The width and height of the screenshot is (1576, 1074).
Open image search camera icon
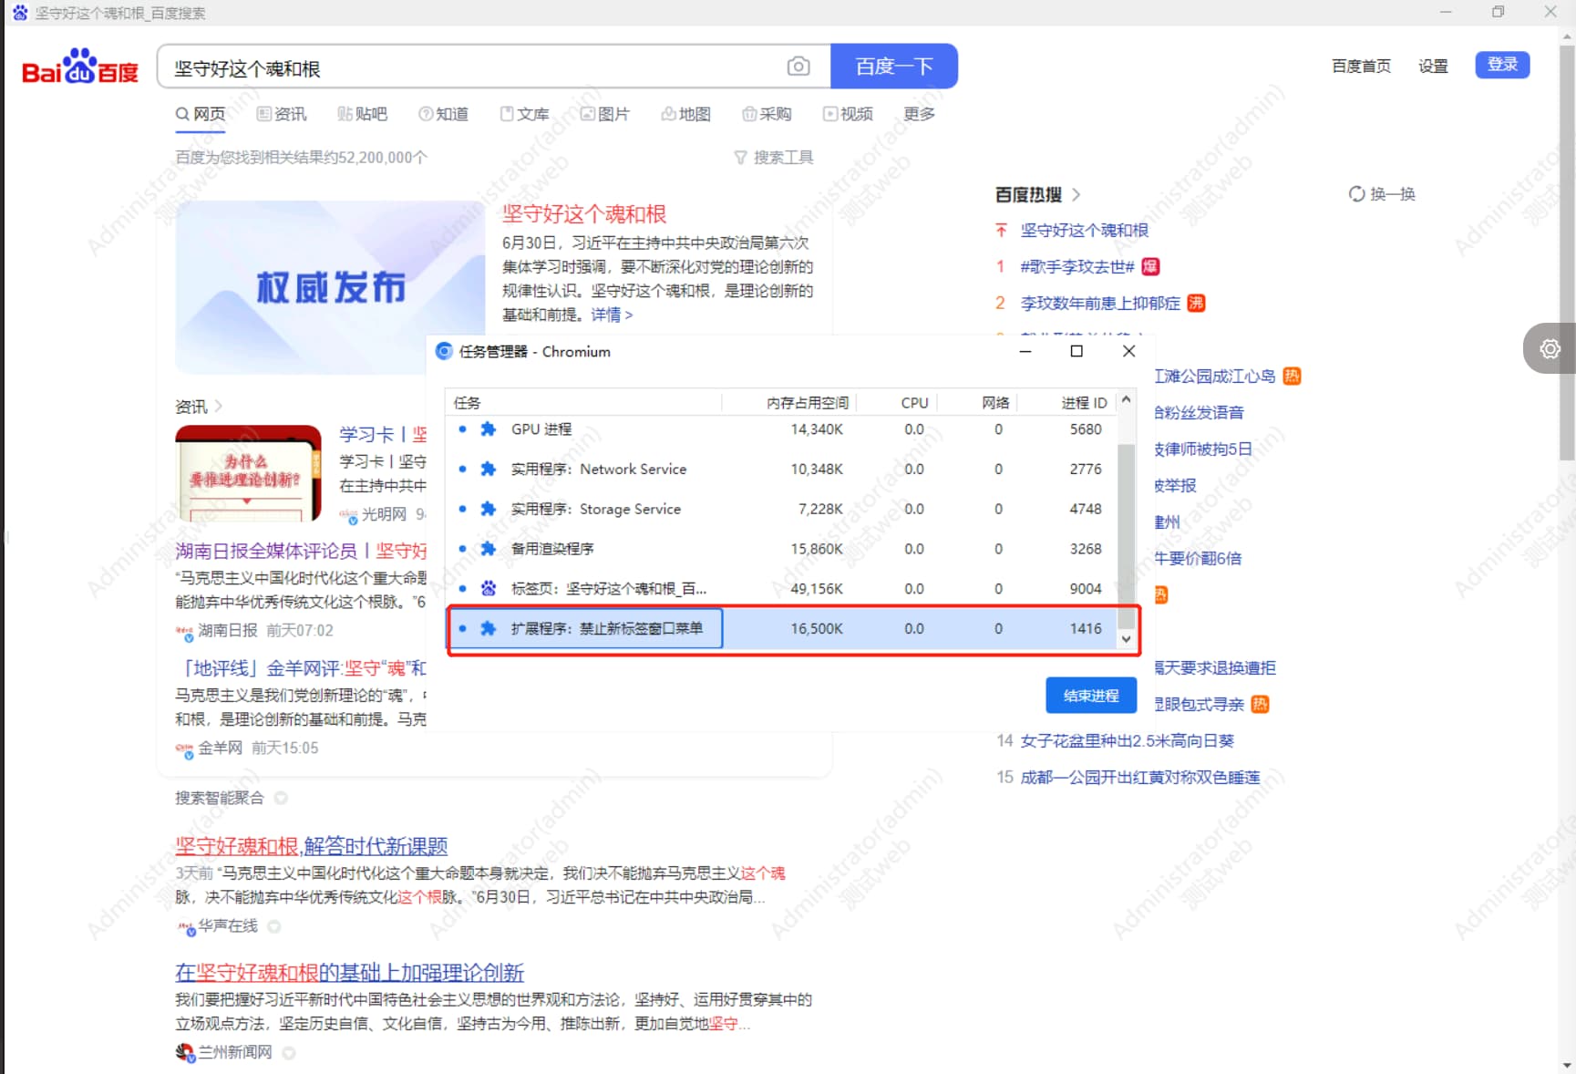pyautogui.click(x=798, y=67)
